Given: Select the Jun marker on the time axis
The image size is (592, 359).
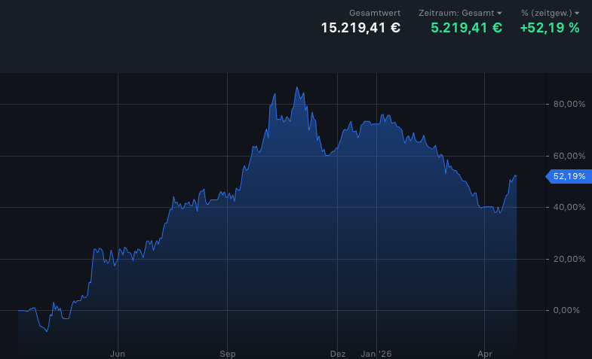Looking at the screenshot, I should pos(117,353).
